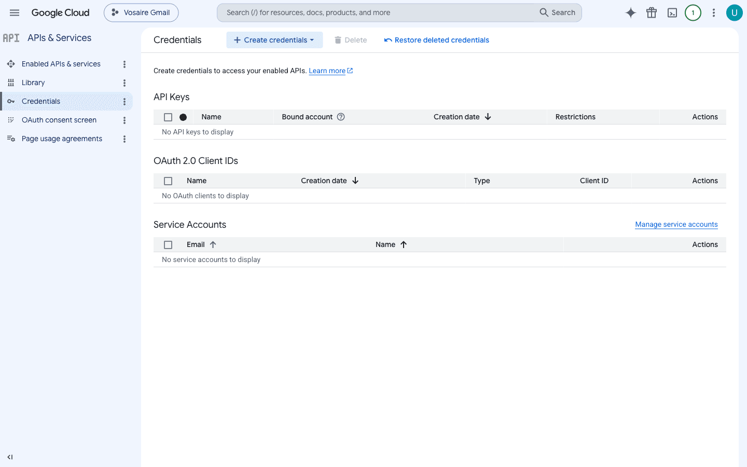Sort service accounts by Email arrow

tap(213, 244)
